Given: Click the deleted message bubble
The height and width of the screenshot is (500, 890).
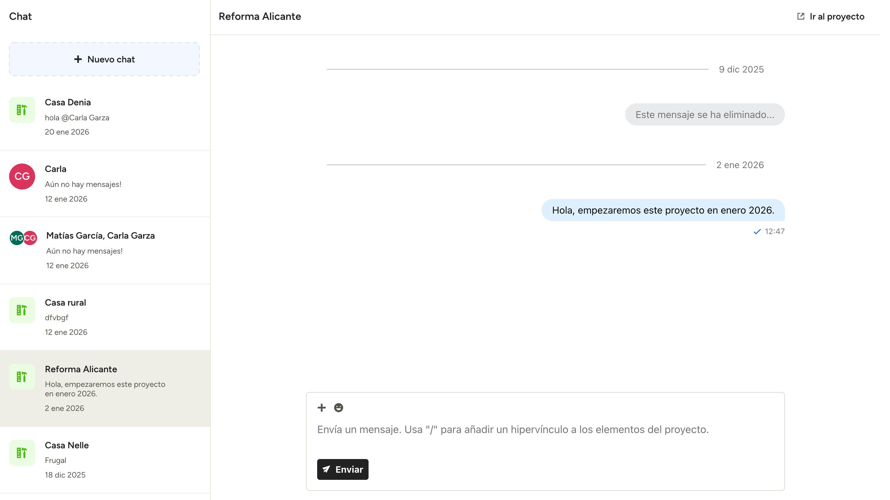Looking at the screenshot, I should 705,115.
